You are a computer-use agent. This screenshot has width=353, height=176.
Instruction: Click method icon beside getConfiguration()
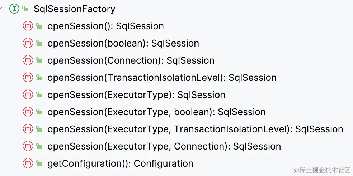(28, 163)
